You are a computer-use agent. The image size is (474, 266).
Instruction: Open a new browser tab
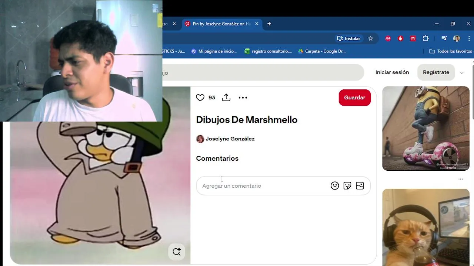(x=269, y=24)
